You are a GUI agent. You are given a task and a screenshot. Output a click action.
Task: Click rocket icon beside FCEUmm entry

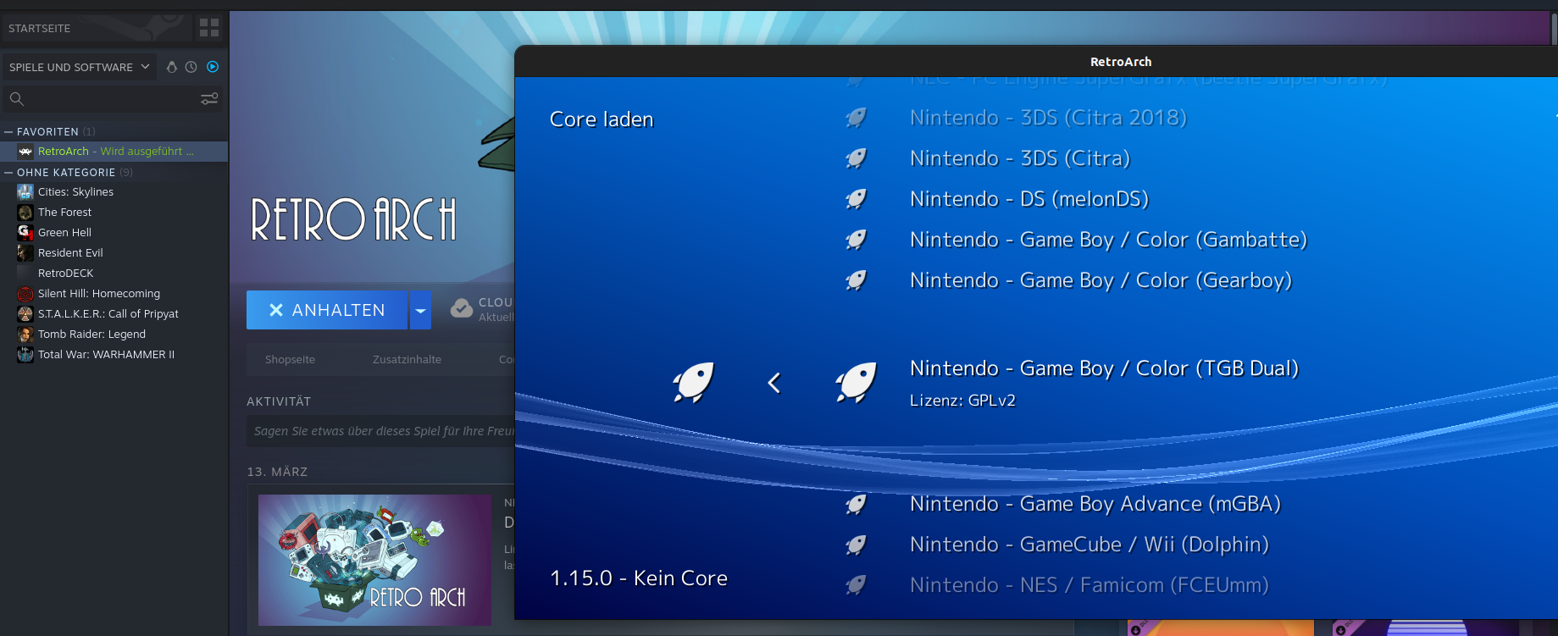pos(856,584)
